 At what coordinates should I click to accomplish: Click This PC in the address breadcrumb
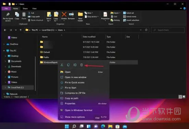35,30
